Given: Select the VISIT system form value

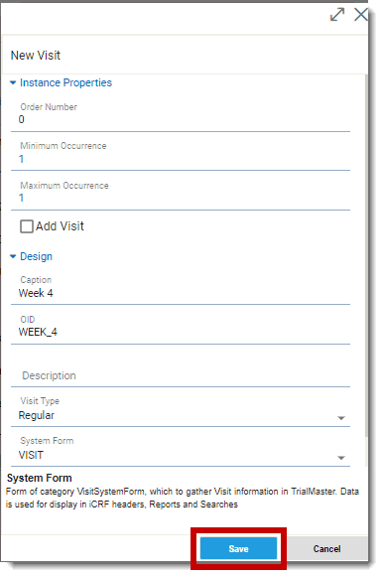Looking at the screenshot, I should 31,455.
